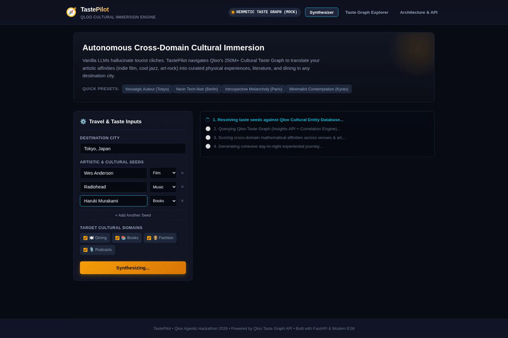Apply the Introspective Melancholy (Paris) preset
Screen dimensions: 508x338
tap(253, 89)
